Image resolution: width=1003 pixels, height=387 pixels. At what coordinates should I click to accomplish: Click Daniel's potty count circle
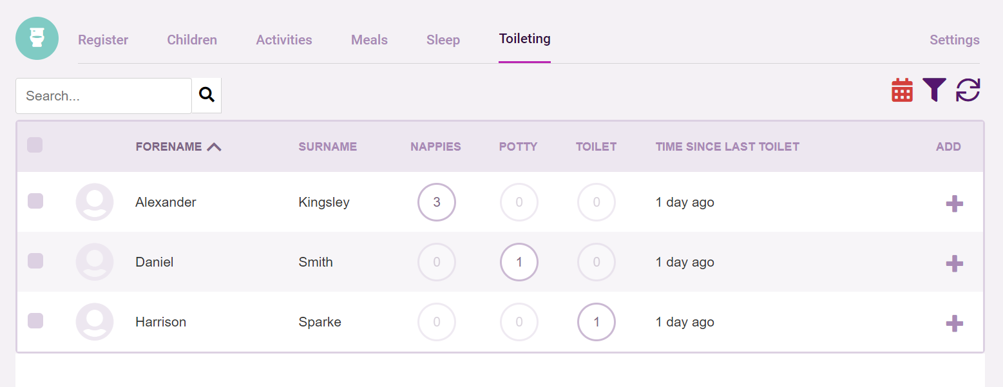coord(519,262)
